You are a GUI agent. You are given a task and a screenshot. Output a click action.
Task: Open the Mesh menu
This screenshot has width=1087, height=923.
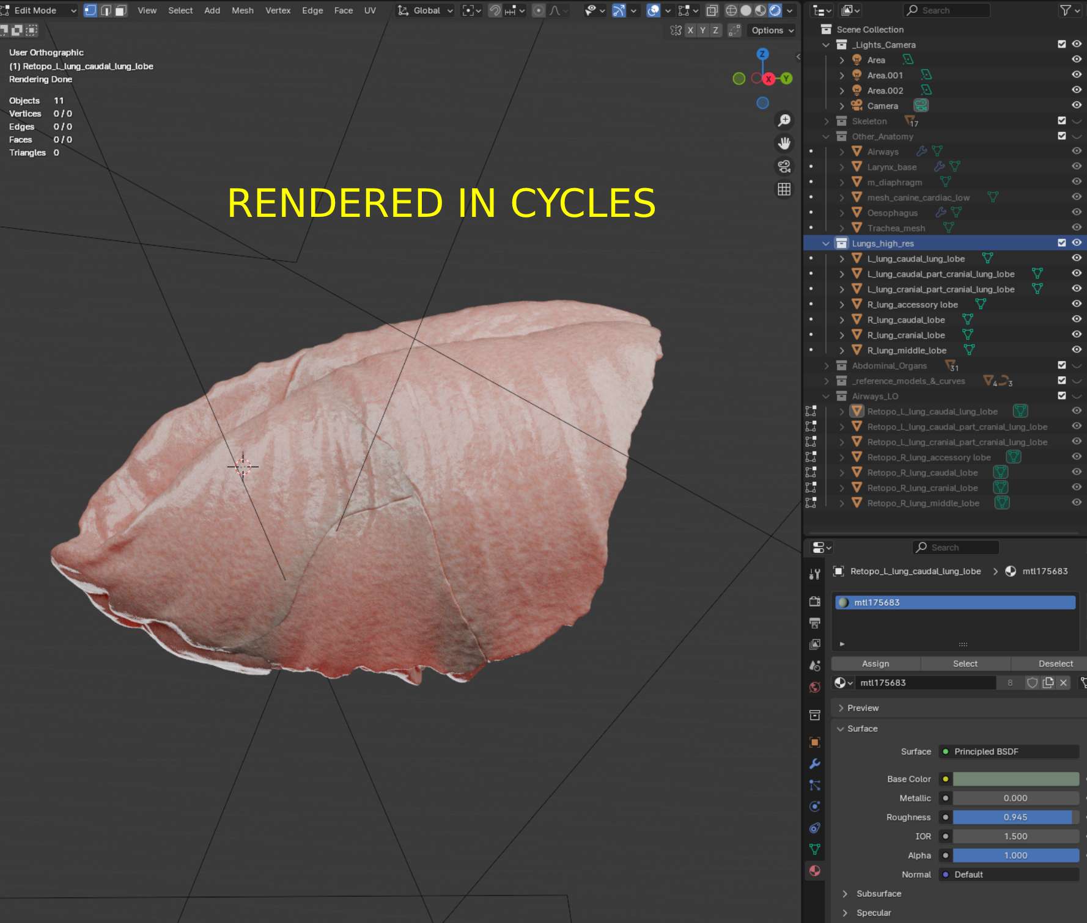click(x=243, y=10)
